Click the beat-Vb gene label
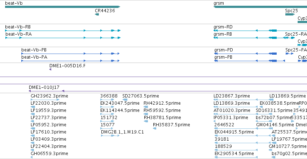 [14, 3]
